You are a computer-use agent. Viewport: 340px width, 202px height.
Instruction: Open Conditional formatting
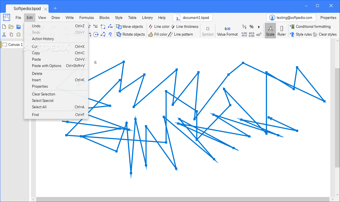click(310, 27)
